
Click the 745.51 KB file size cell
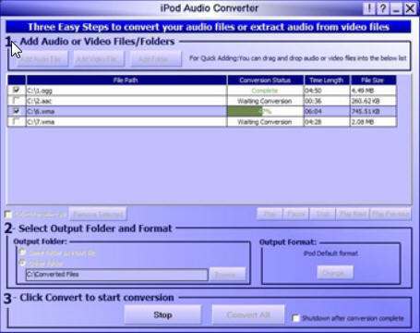(373, 111)
